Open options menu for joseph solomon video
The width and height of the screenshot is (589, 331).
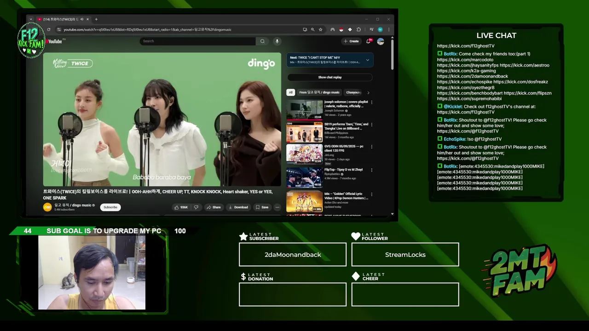[x=372, y=102]
